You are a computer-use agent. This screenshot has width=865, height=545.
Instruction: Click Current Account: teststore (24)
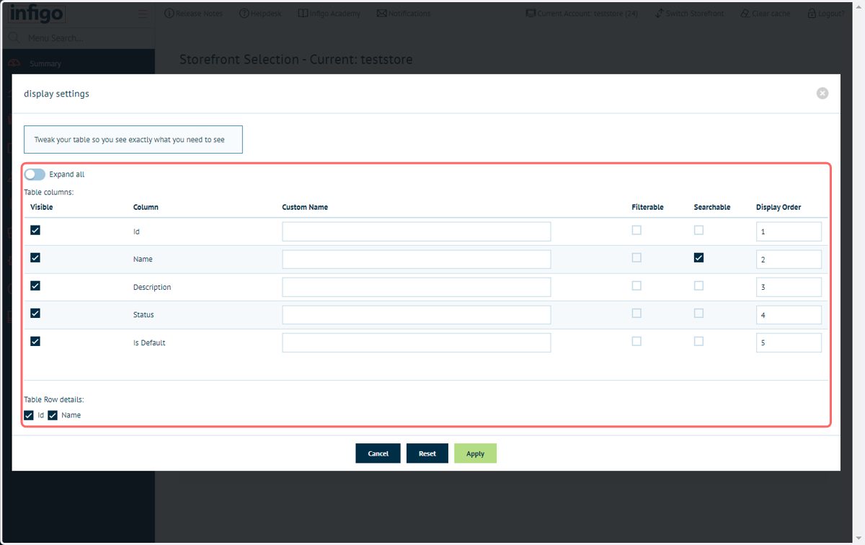(582, 14)
